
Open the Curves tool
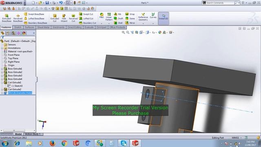click(x=153, y=16)
